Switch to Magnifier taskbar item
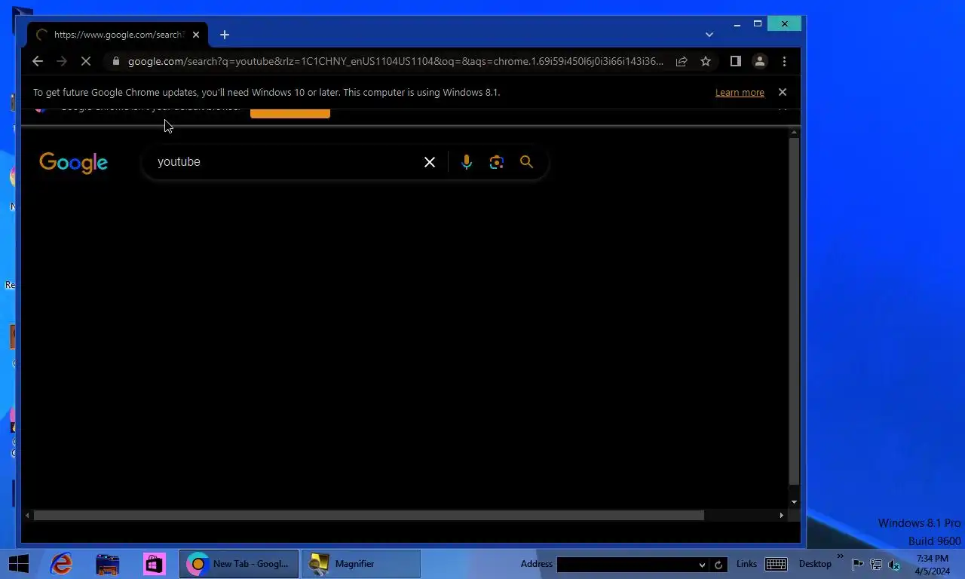The image size is (965, 579). point(361,564)
